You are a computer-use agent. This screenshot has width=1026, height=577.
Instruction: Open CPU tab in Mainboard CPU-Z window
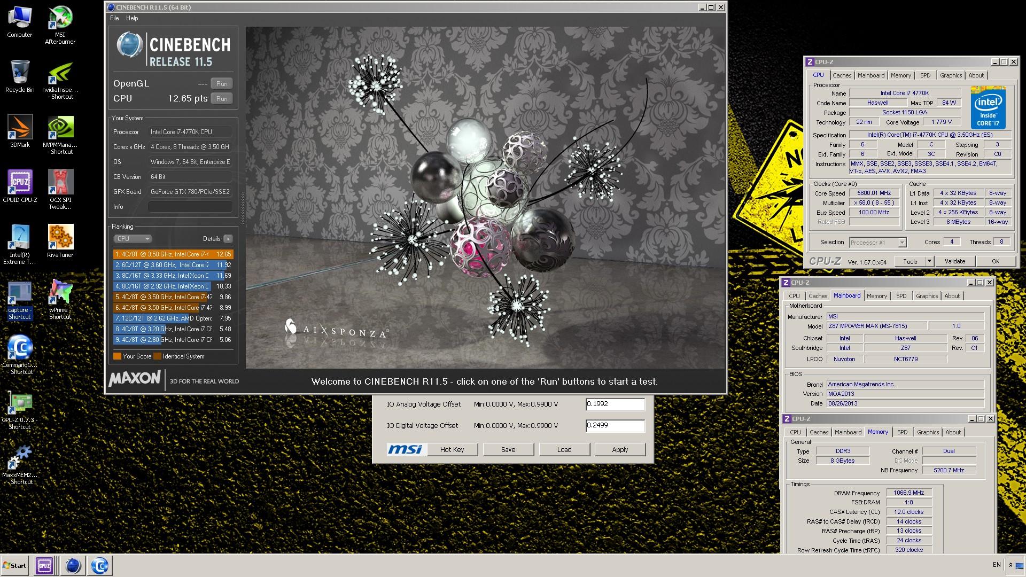[794, 296]
